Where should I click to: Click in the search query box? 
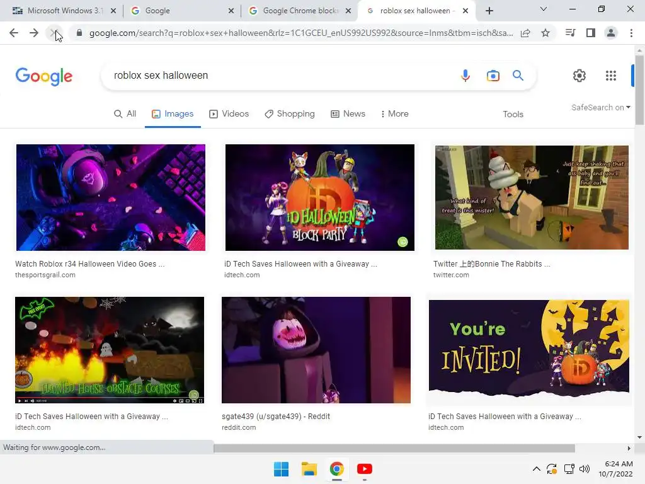[x=280, y=76]
